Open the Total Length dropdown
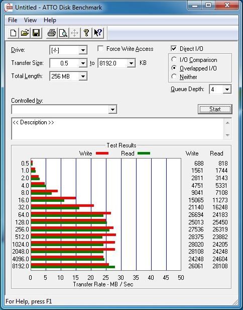 coord(83,76)
